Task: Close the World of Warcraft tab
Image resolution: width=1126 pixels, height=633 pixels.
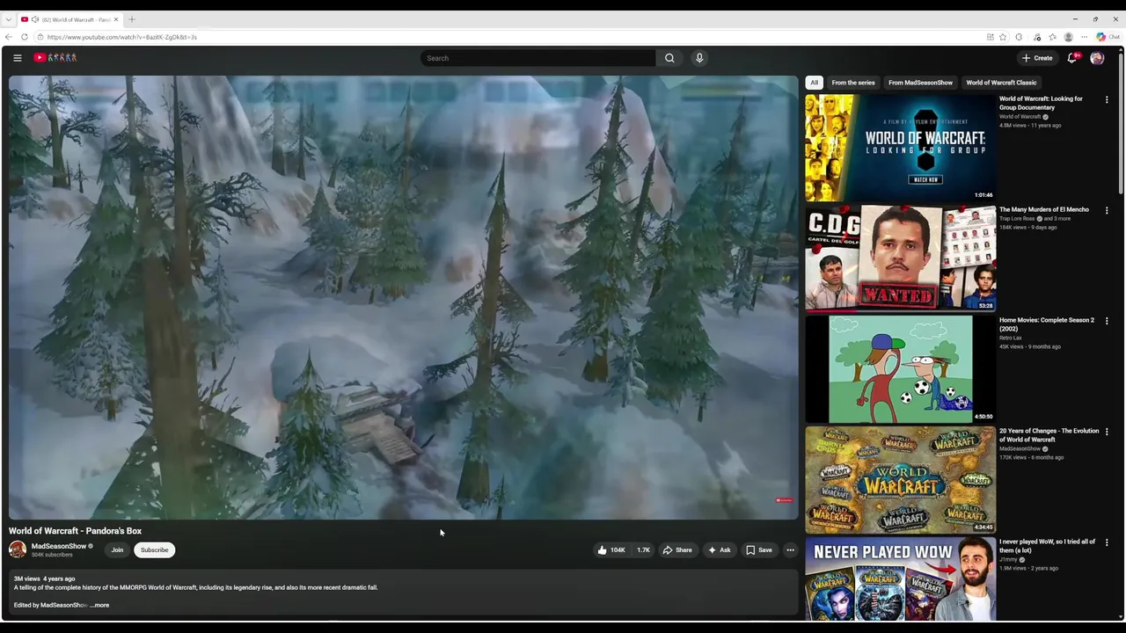Action: 115,19
